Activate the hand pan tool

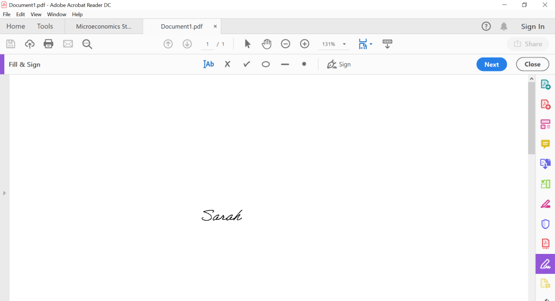pos(266,44)
